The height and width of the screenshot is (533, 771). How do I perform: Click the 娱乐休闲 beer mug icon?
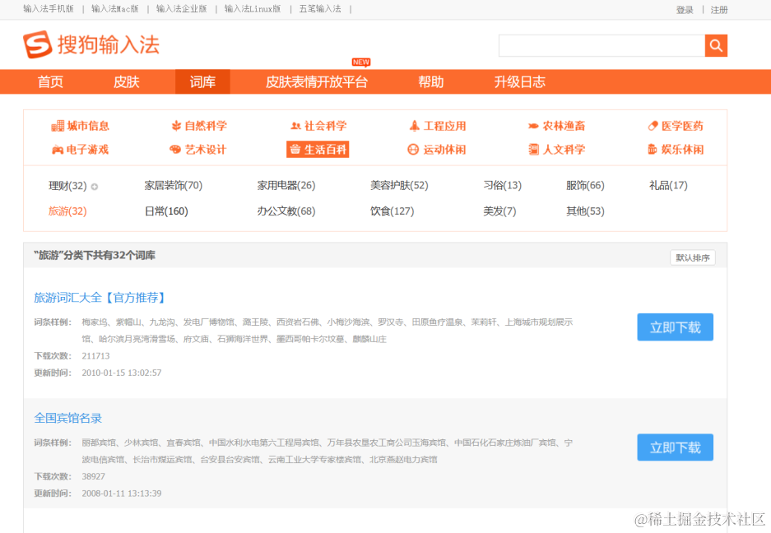(652, 150)
